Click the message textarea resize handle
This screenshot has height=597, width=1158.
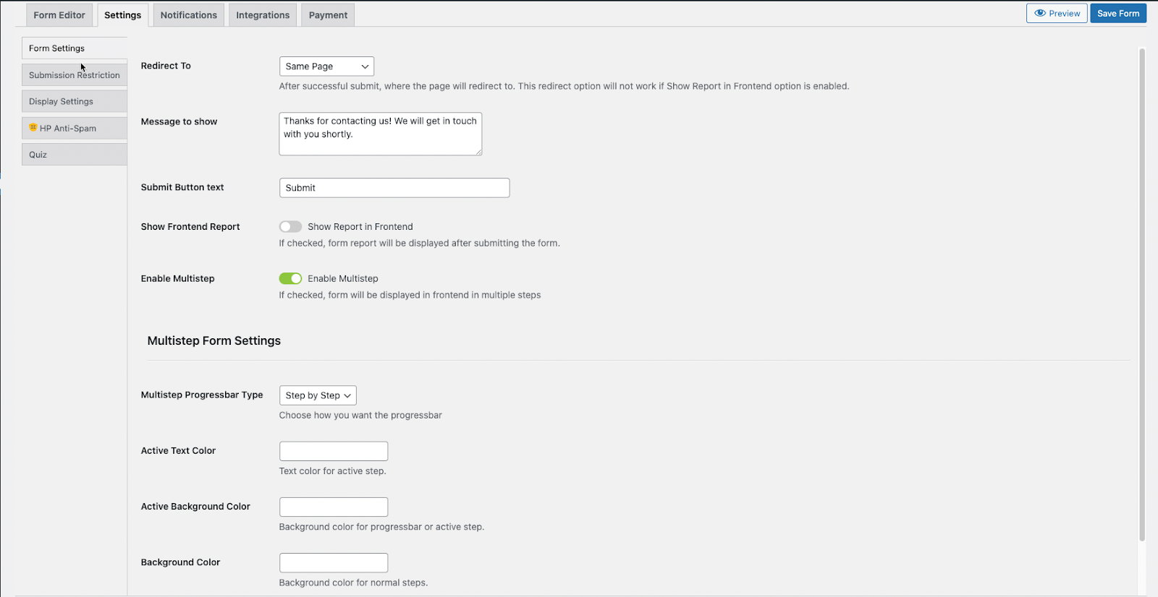coord(478,152)
